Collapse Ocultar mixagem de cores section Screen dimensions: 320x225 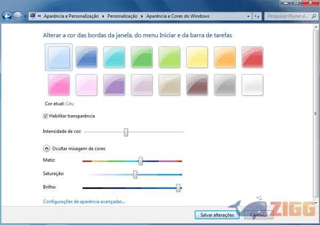point(46,149)
